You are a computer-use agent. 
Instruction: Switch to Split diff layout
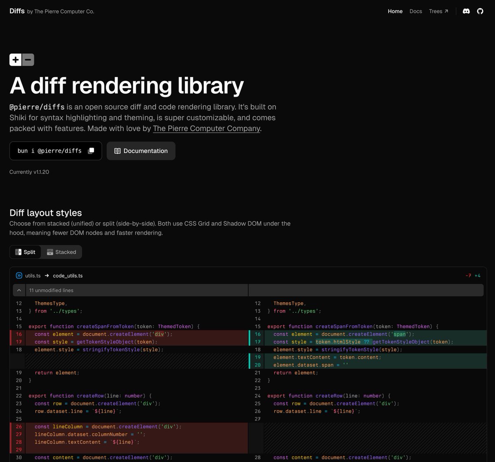tap(25, 252)
